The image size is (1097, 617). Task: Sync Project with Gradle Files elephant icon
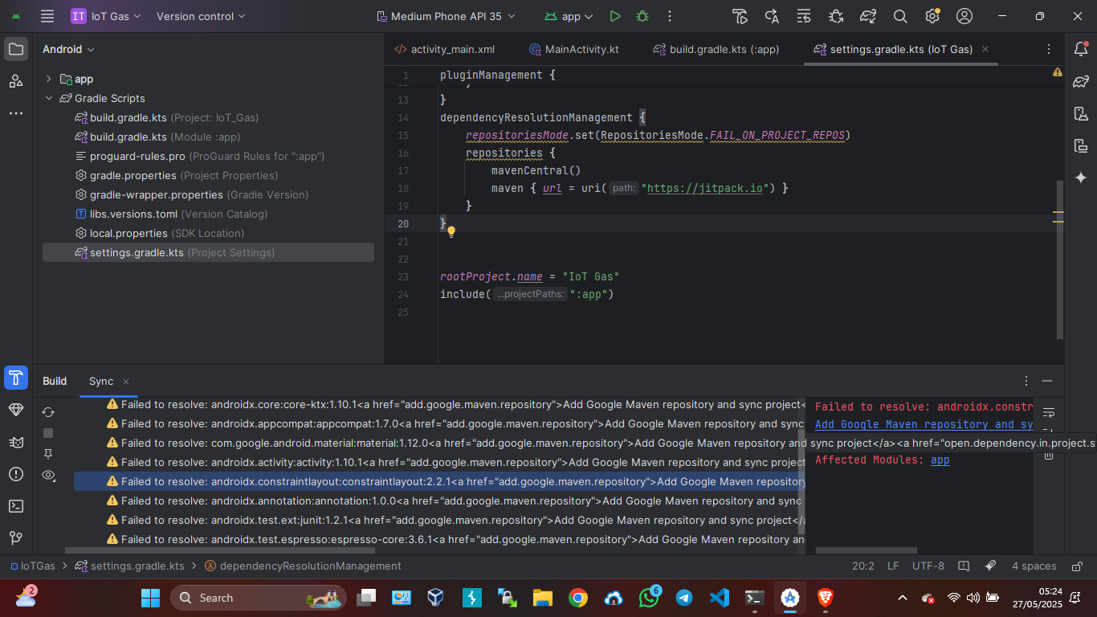[868, 16]
